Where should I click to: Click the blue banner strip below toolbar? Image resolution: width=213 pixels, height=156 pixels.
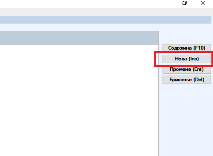point(106,20)
